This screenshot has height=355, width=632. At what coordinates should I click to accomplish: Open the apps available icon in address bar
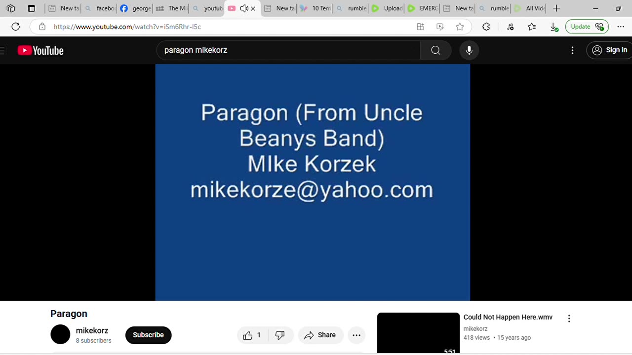click(421, 27)
